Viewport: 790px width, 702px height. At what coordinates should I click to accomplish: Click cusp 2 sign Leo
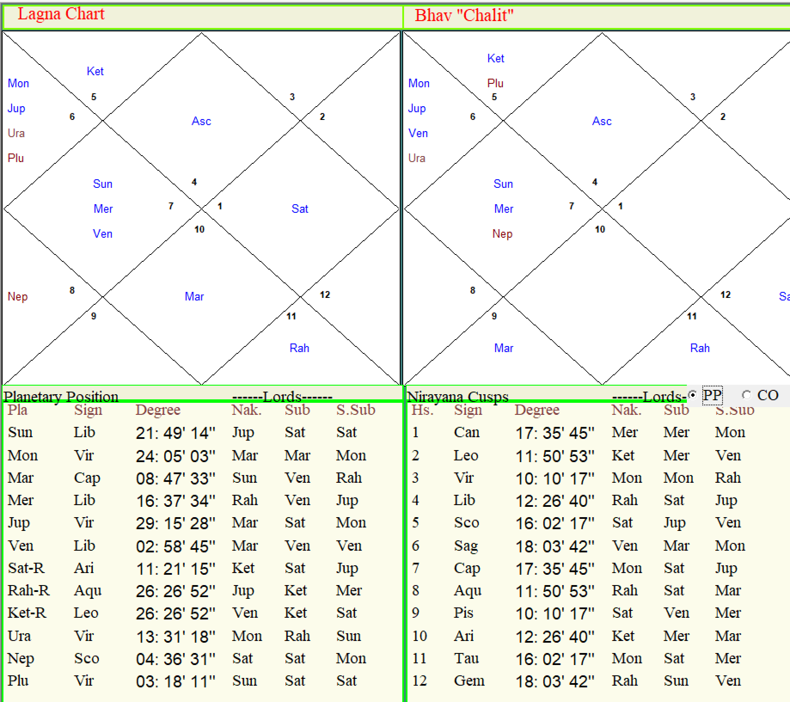coord(466,456)
